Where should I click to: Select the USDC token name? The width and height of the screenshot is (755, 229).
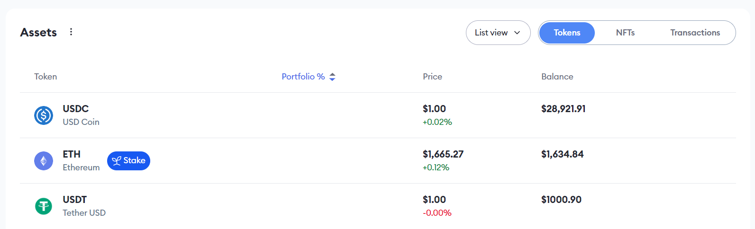76,109
